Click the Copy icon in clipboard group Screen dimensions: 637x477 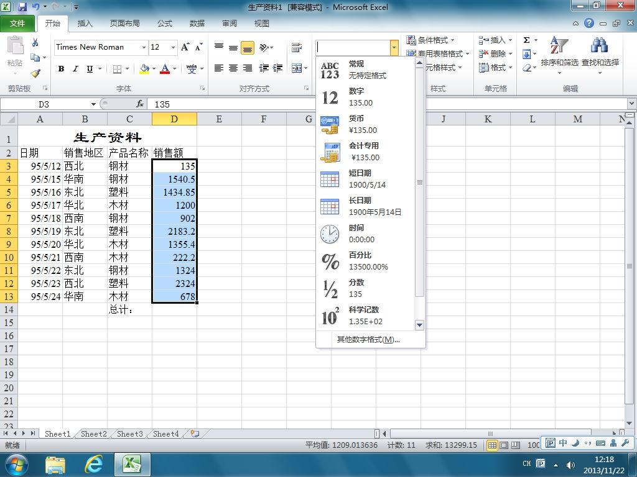click(x=35, y=58)
